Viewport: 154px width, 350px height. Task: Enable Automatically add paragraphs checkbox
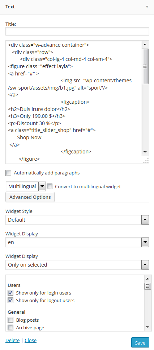(x=8, y=173)
